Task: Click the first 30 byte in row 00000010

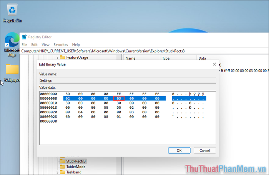Action: pos(68,103)
